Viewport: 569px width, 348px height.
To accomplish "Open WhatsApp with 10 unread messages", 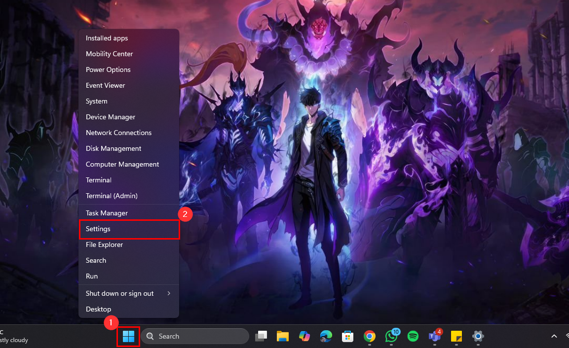I will (x=391, y=337).
